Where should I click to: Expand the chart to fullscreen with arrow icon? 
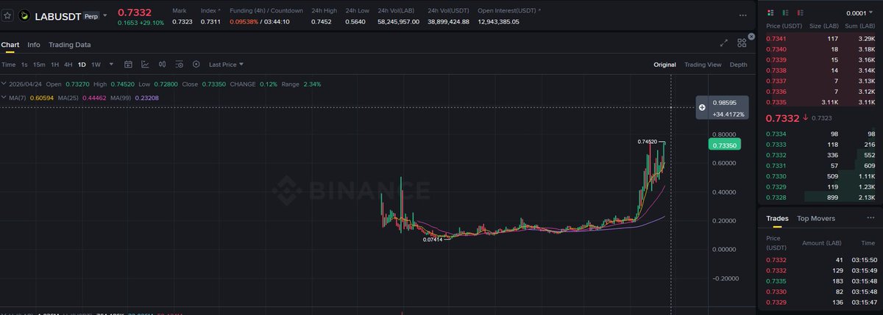click(725, 43)
